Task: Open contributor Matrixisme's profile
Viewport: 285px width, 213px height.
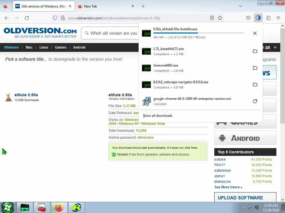Action: tap(222, 181)
